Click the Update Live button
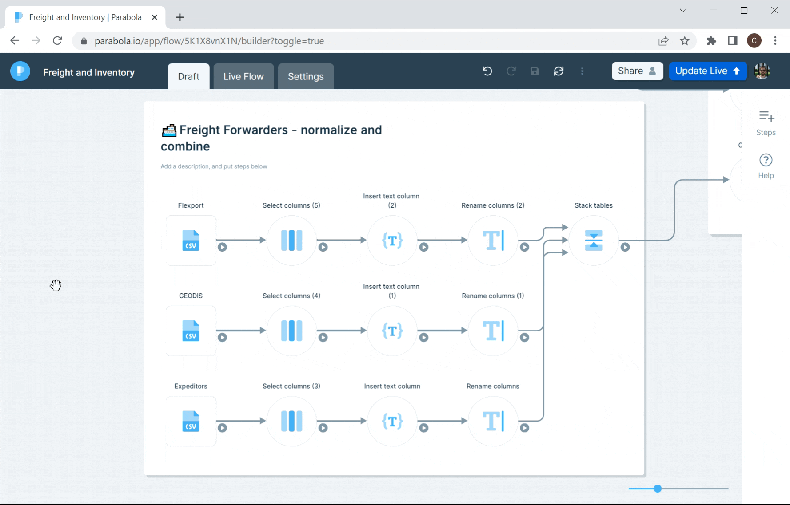 click(x=708, y=71)
